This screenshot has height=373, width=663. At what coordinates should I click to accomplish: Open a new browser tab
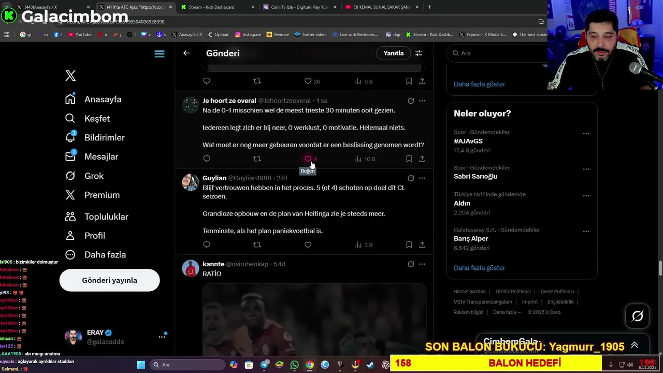[x=429, y=7]
